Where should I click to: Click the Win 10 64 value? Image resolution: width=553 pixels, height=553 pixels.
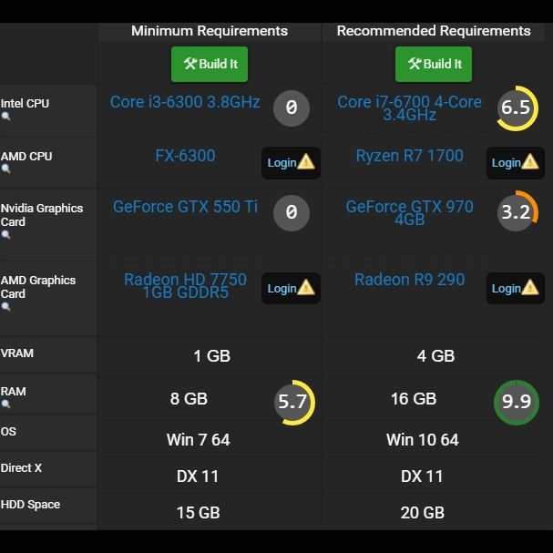coord(423,440)
